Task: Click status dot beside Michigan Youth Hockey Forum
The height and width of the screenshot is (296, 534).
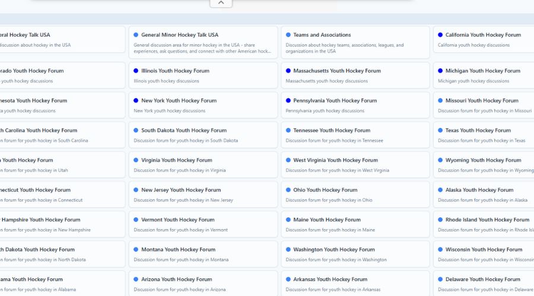Action: coord(440,70)
